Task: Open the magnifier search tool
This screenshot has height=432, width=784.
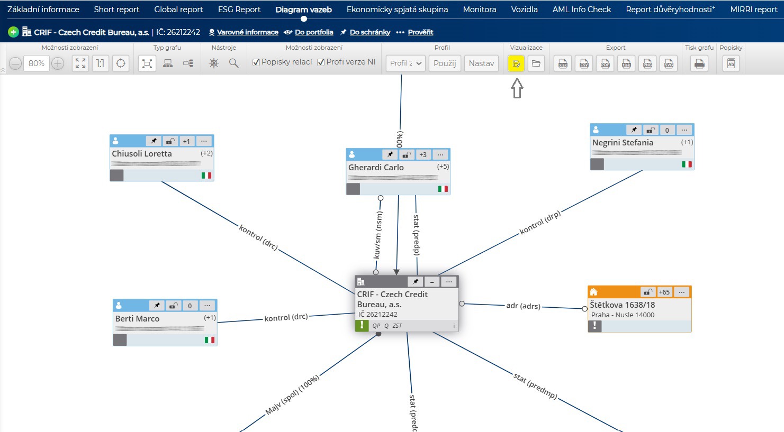Action: (233, 63)
